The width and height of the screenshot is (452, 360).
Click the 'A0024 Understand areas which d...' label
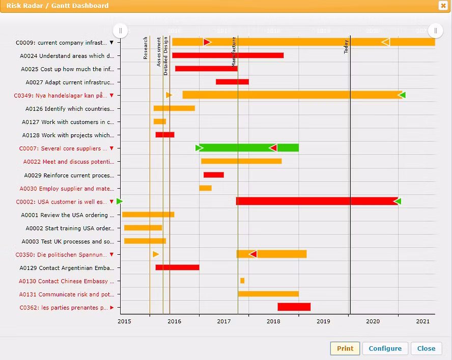click(67, 56)
